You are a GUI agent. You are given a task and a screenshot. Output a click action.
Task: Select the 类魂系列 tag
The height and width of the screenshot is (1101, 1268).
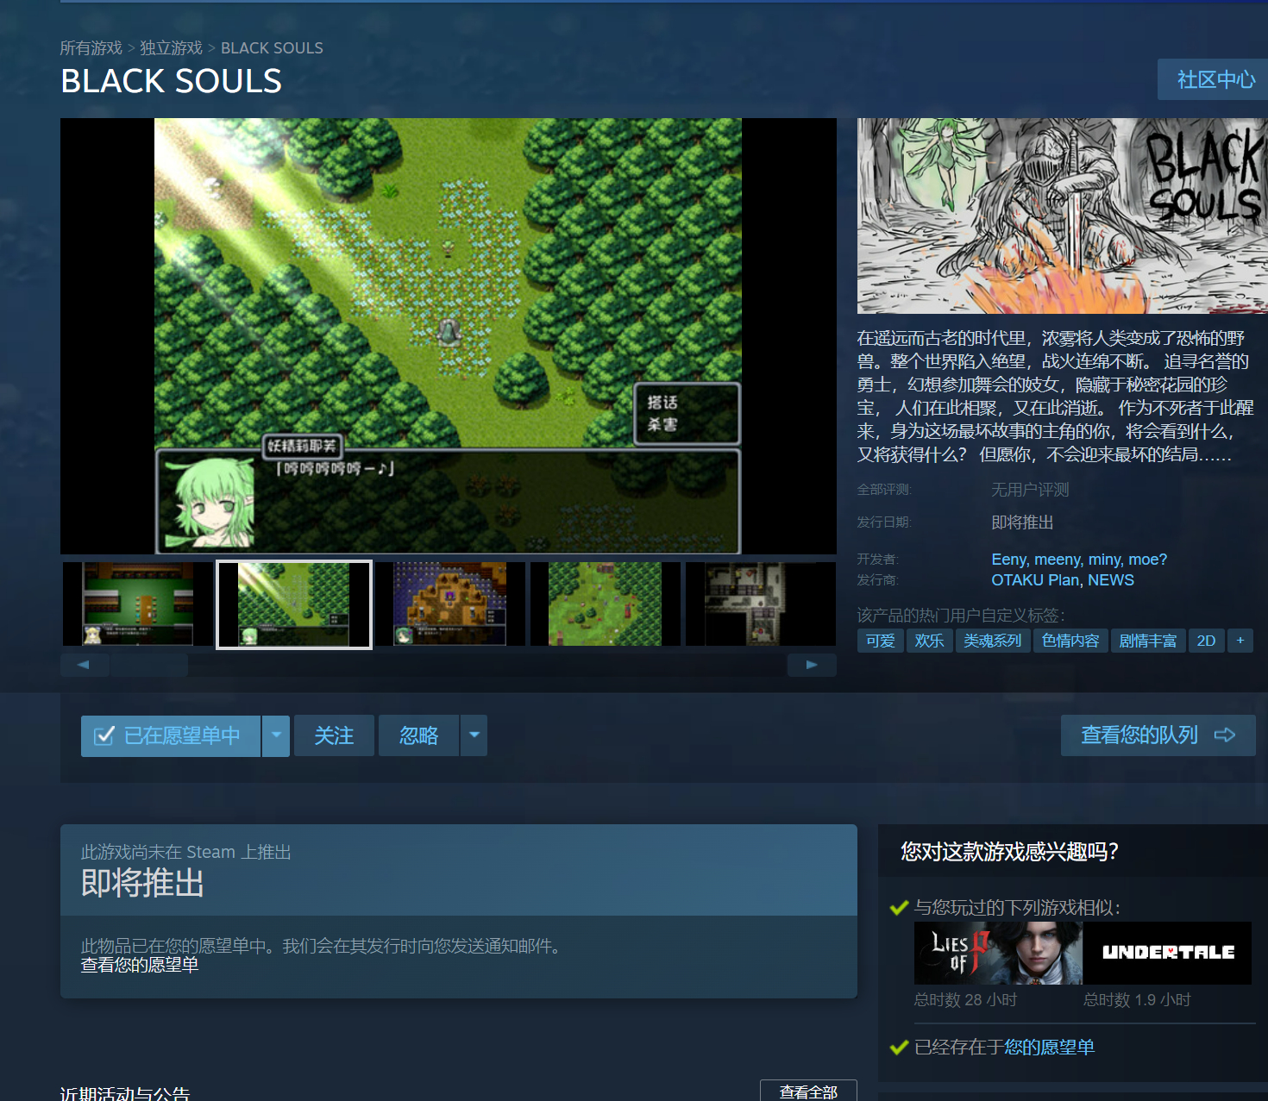(x=993, y=641)
